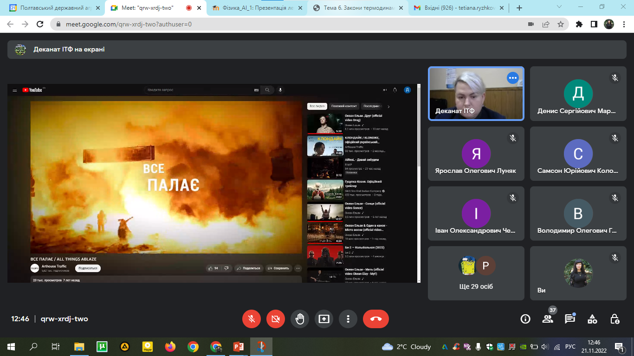Open Windows Security shield tray icon
Screen dimensions: 634x356
(x=490, y=346)
